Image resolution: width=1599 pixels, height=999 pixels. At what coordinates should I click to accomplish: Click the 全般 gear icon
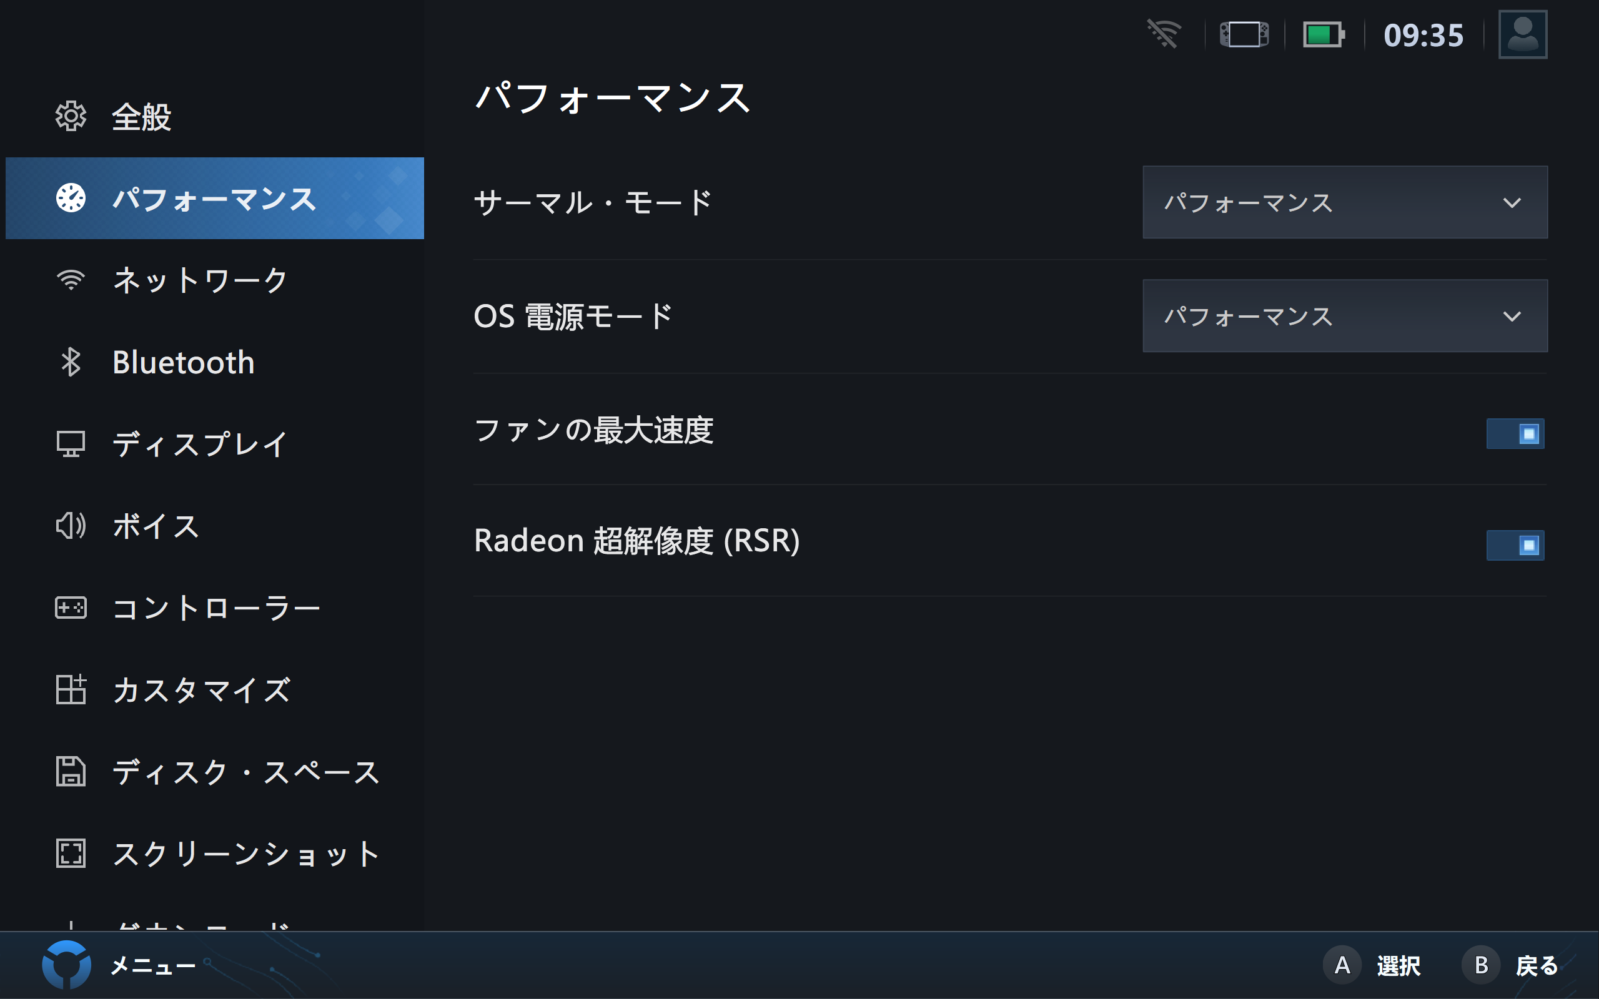pos(71,117)
